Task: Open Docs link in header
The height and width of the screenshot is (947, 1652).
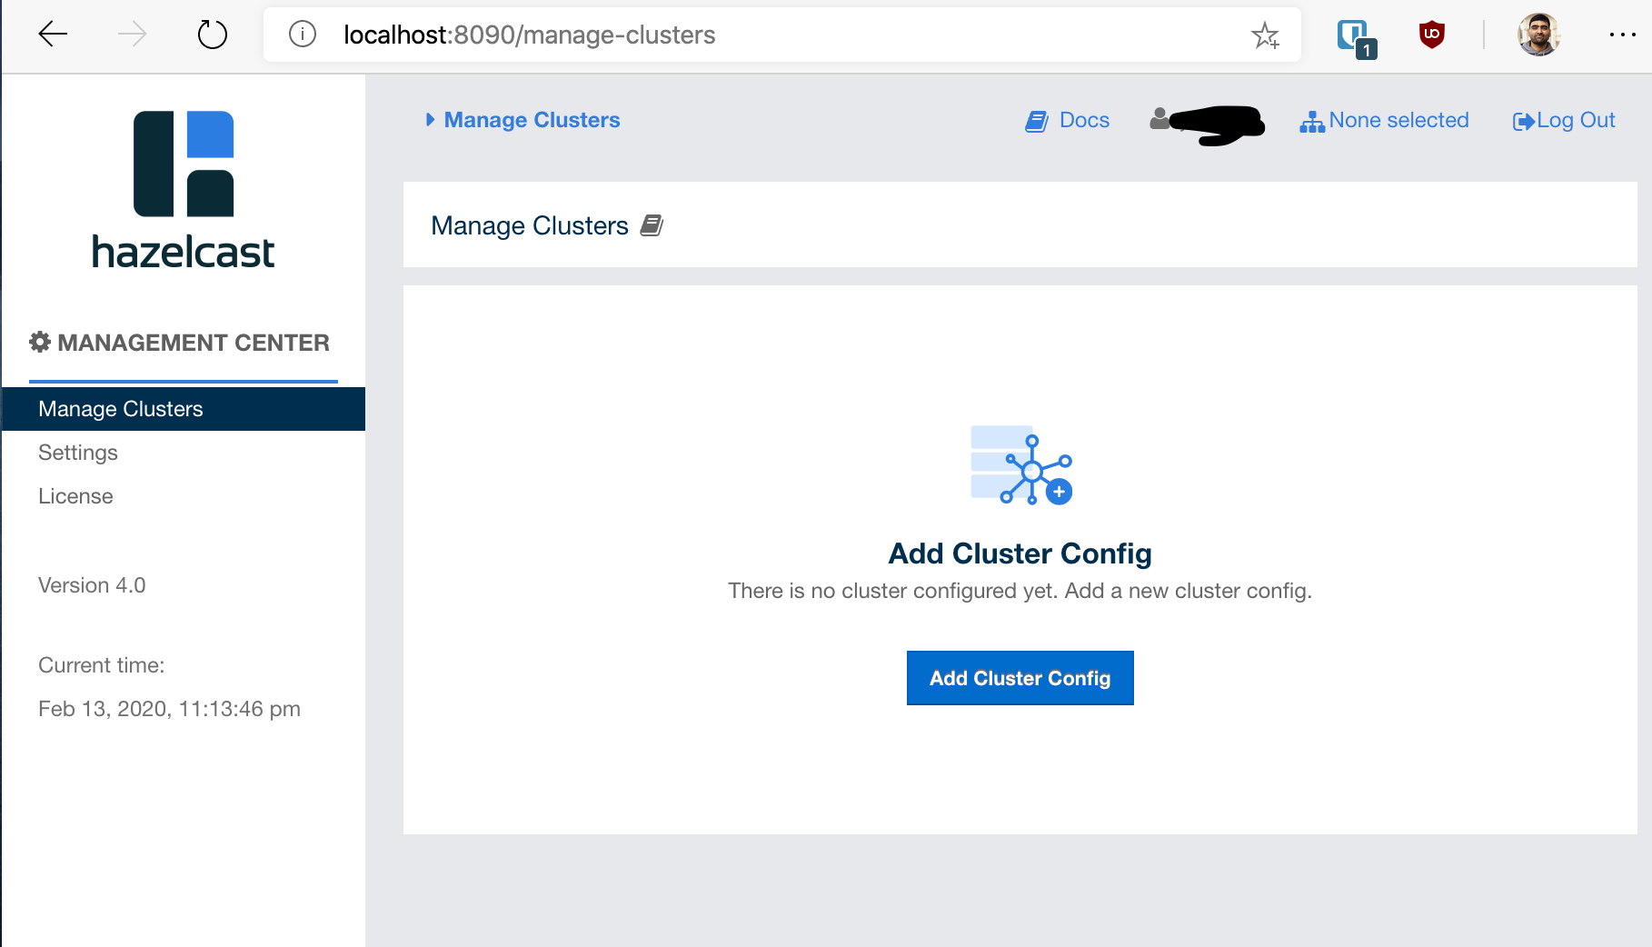Action: [1084, 120]
